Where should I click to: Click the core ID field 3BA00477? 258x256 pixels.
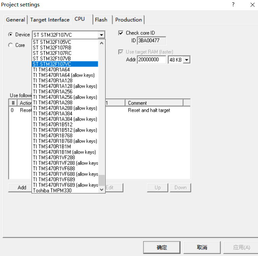click(151, 41)
